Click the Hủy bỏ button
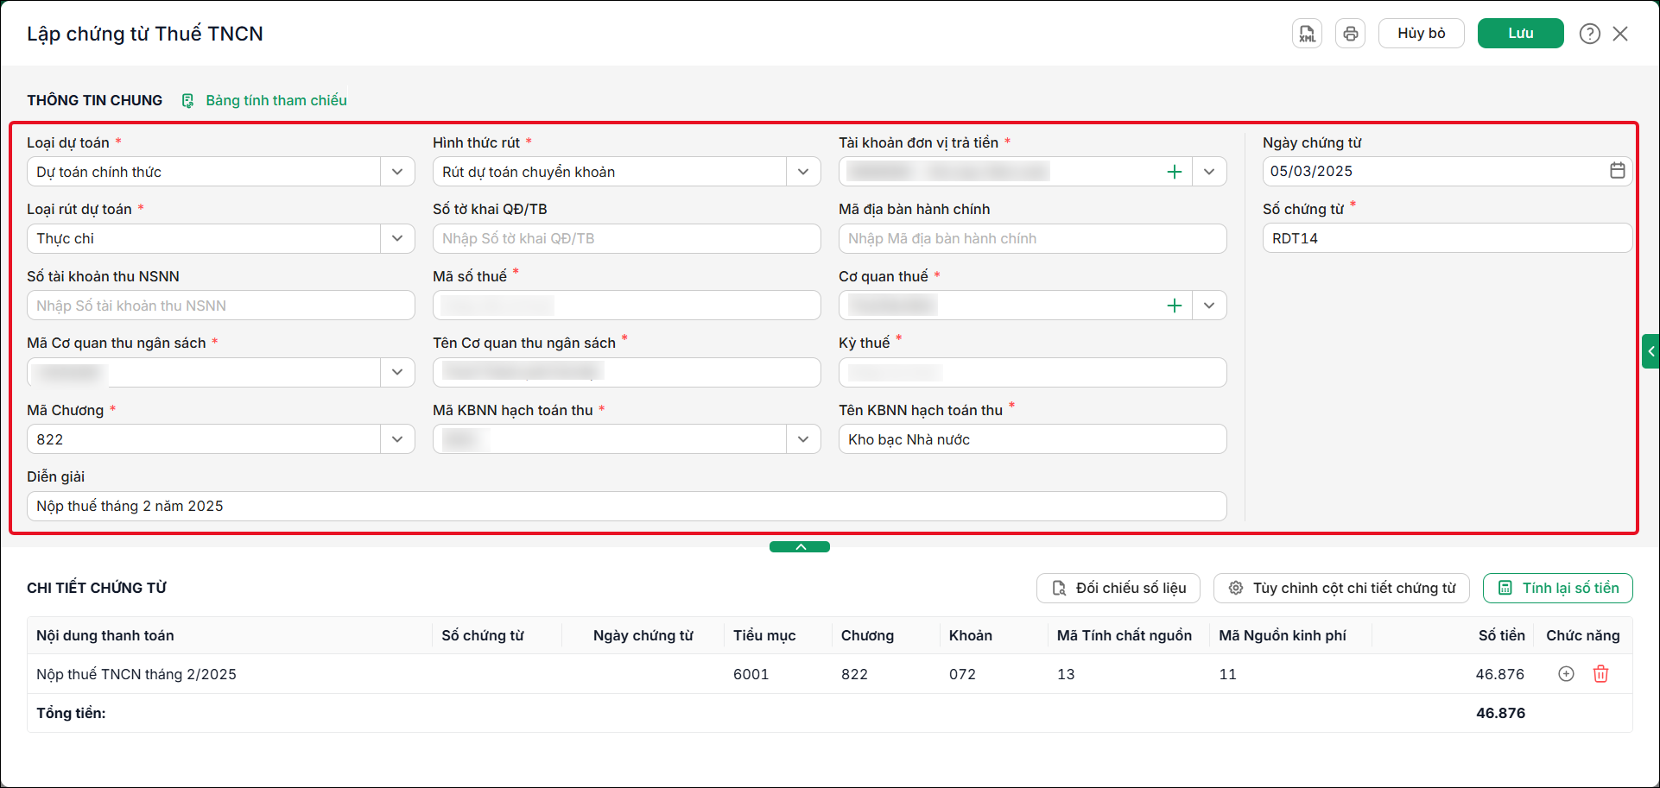 1421,34
